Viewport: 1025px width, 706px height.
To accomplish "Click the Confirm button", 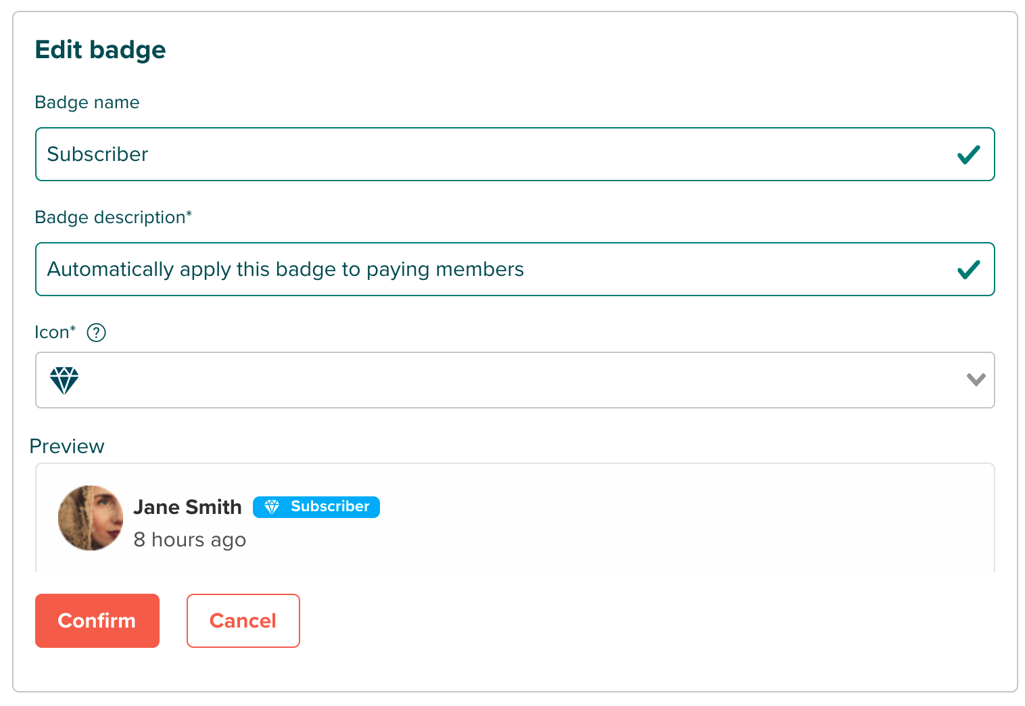I will [97, 621].
